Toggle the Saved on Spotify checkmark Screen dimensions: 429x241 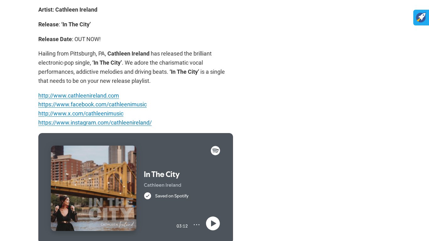148,196
